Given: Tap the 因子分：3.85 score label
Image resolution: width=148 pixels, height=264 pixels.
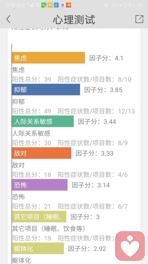Looking at the screenshot, I should [x=103, y=90].
